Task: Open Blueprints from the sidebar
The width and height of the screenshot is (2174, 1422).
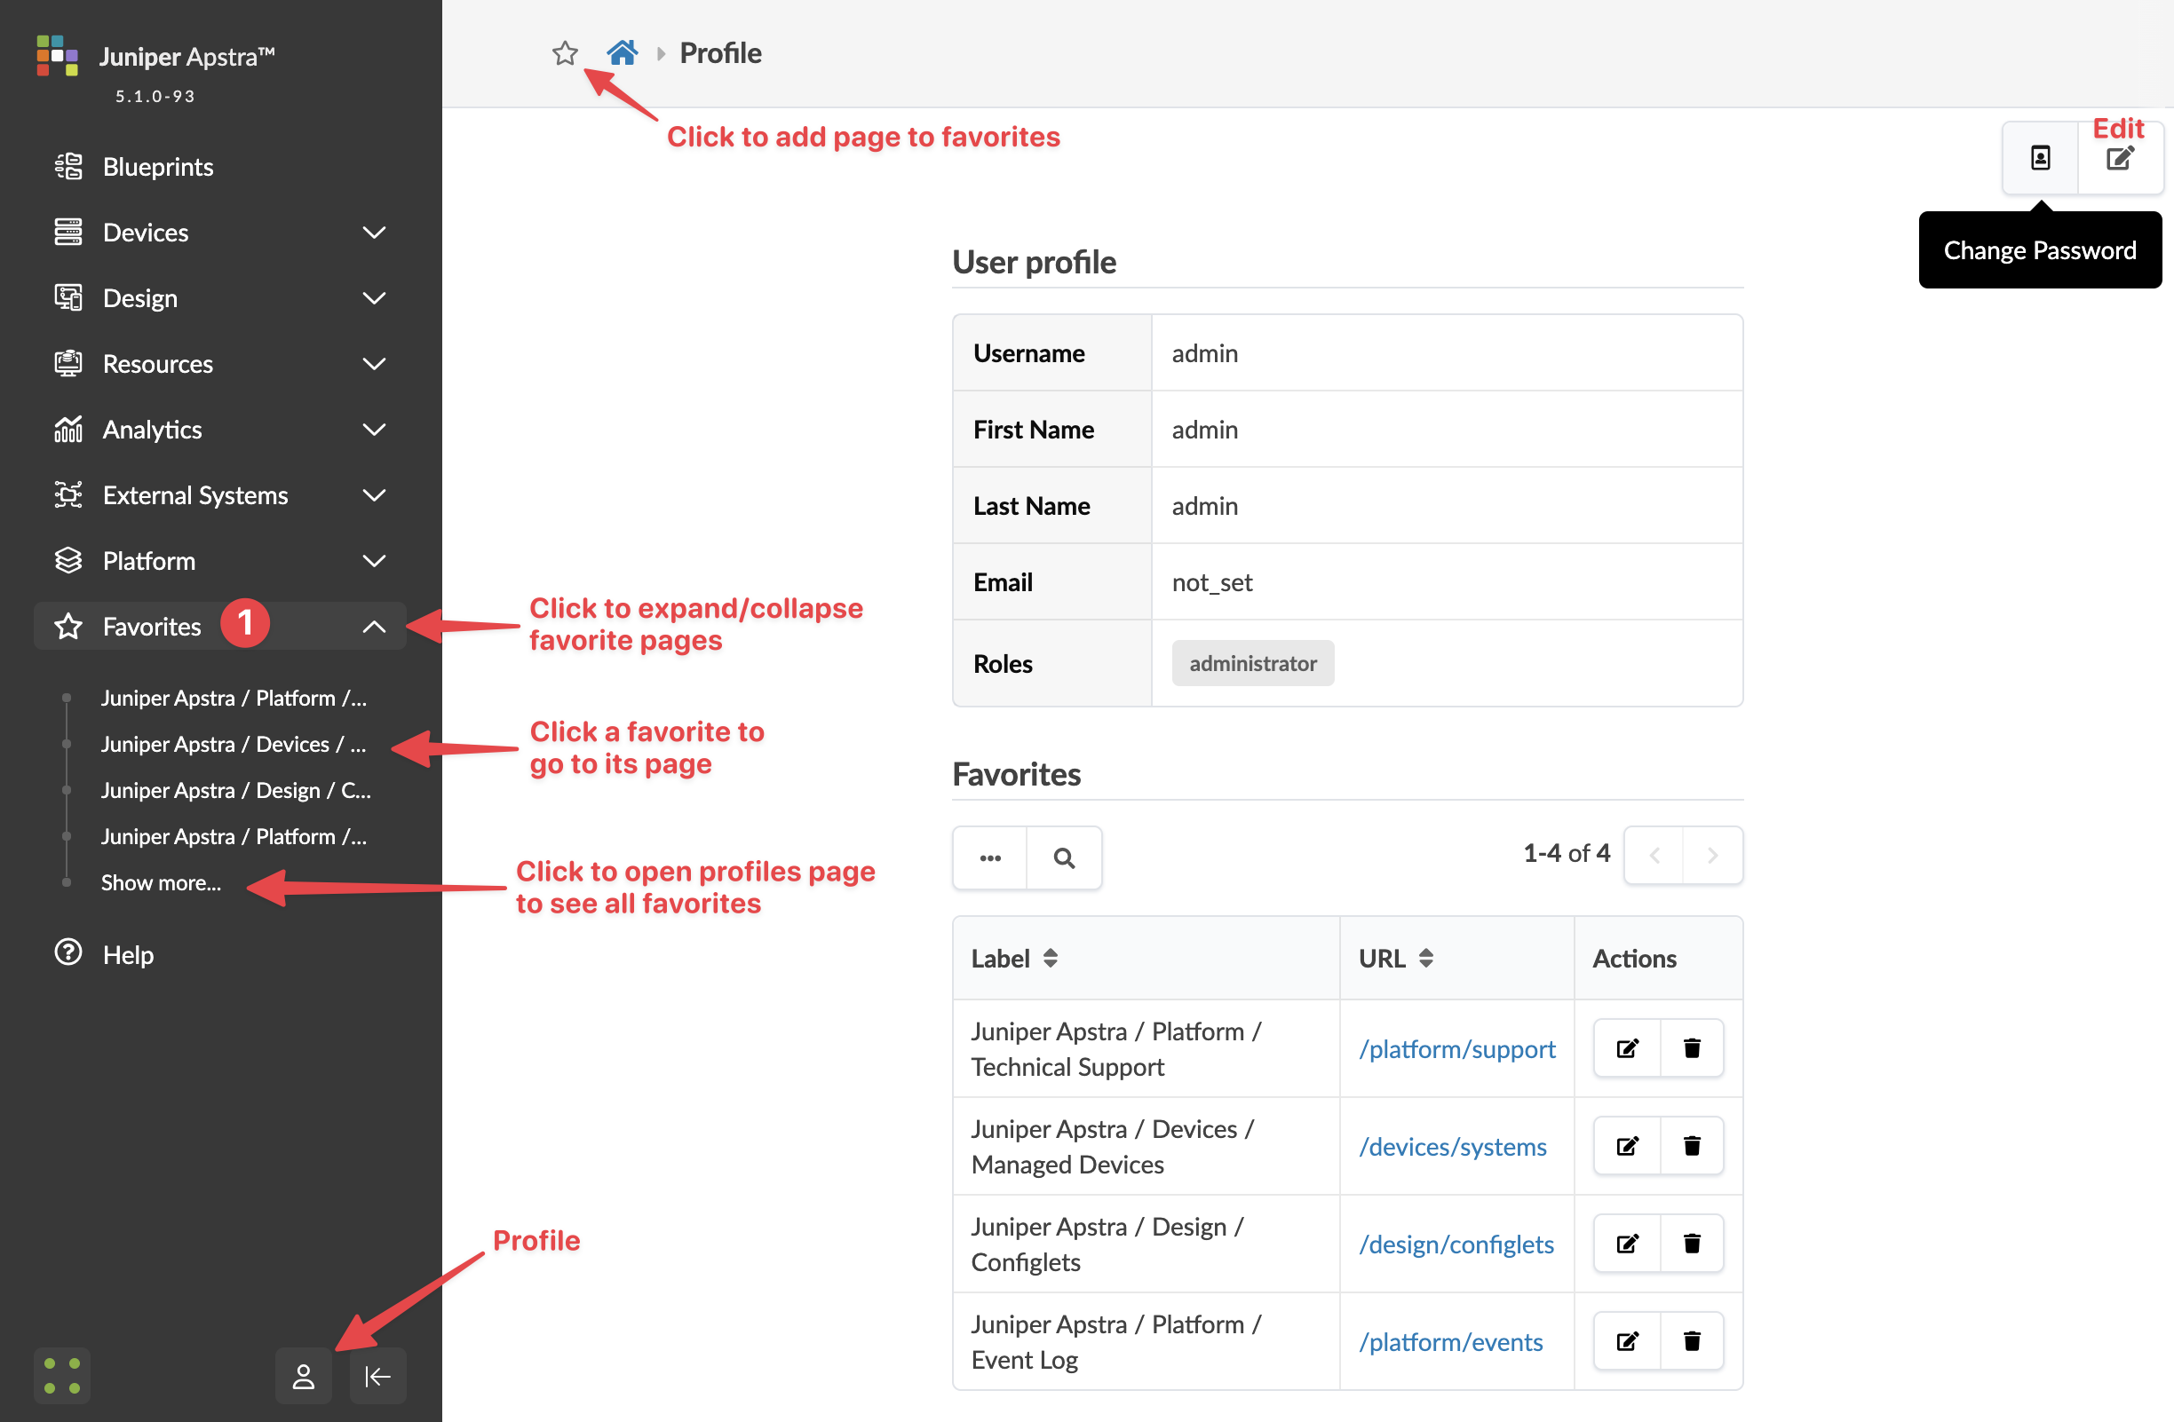Action: coord(157,167)
